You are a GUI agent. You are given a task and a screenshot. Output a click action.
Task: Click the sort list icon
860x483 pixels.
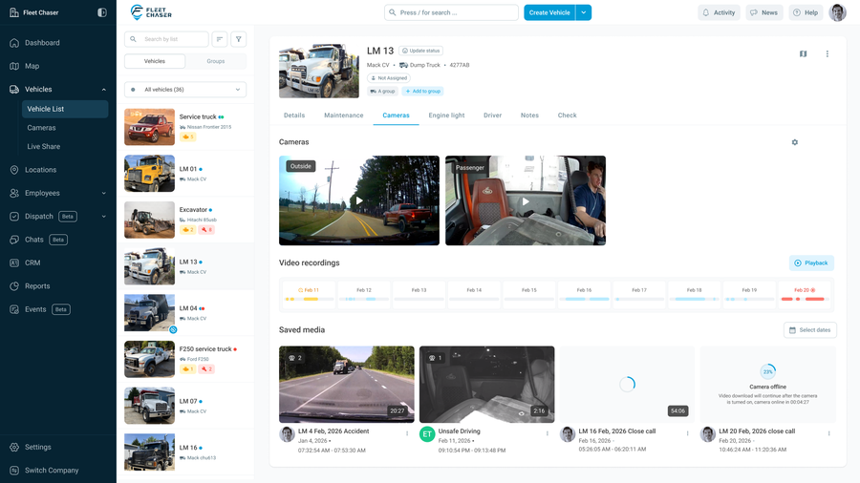click(220, 39)
